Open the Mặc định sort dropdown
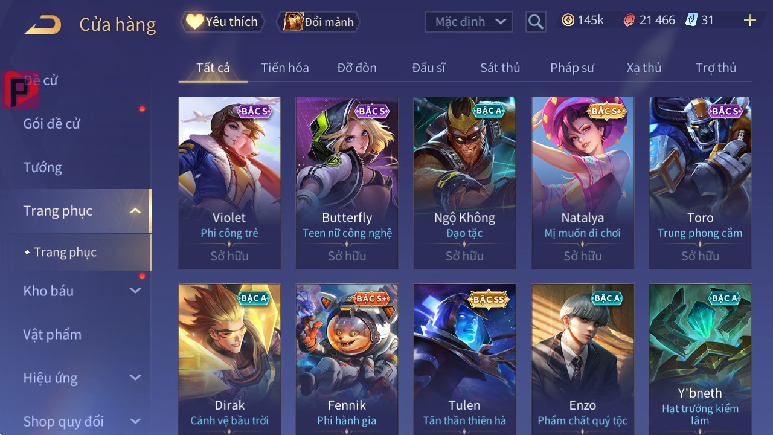The width and height of the screenshot is (773, 435). pos(468,22)
